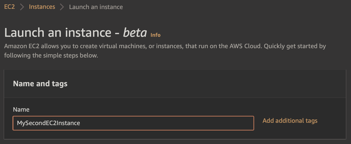Image resolution: width=351 pixels, height=144 pixels.
Task: Click the "following the simple steps below" line
Action: point(51,56)
